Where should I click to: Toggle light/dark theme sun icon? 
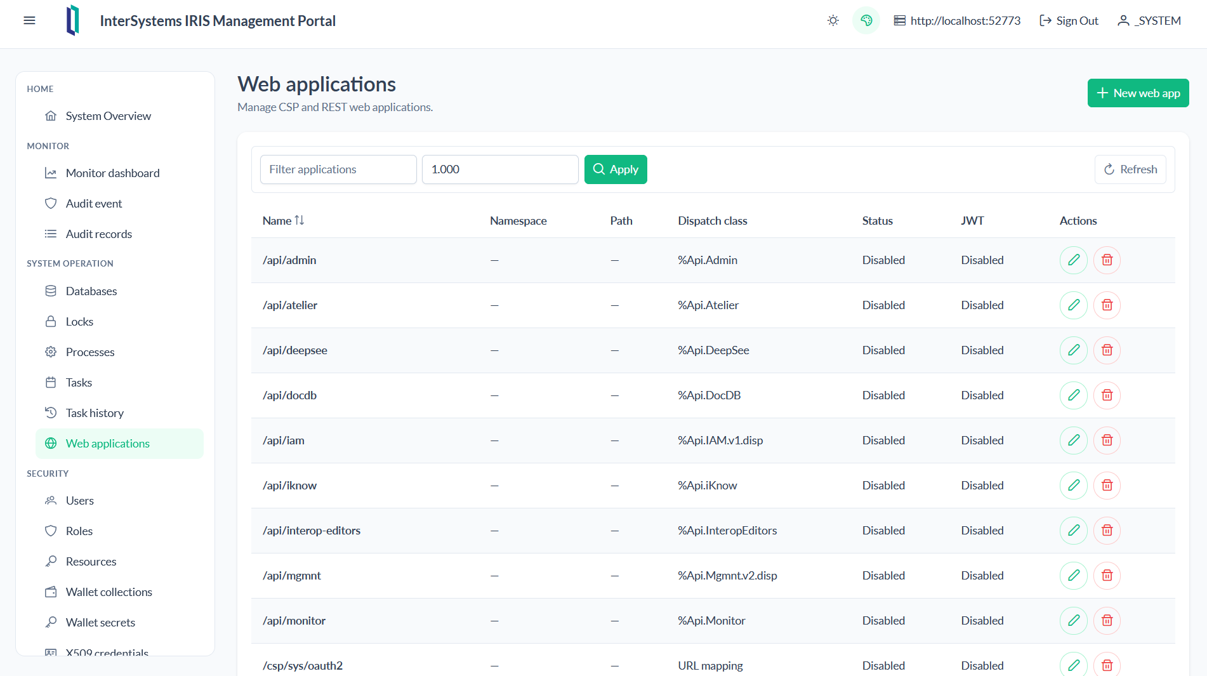click(833, 20)
